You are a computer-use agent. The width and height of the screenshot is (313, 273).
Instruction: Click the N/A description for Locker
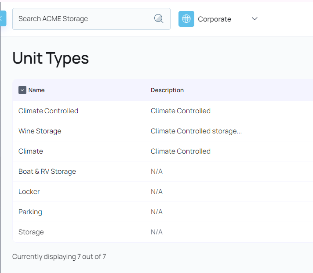coord(156,192)
